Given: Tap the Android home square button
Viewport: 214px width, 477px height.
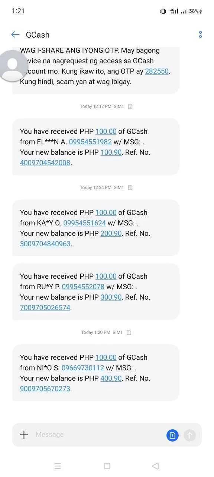Looking at the screenshot, I should (x=107, y=466).
